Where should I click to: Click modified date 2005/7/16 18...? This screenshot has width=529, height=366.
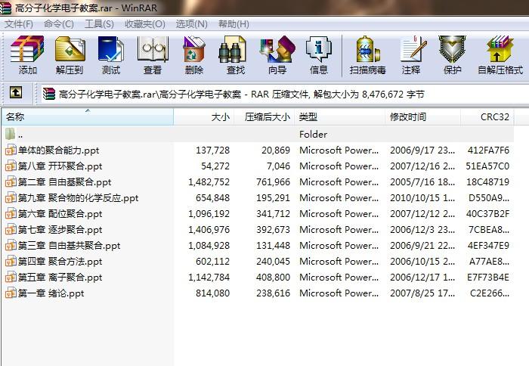pyautogui.click(x=422, y=181)
